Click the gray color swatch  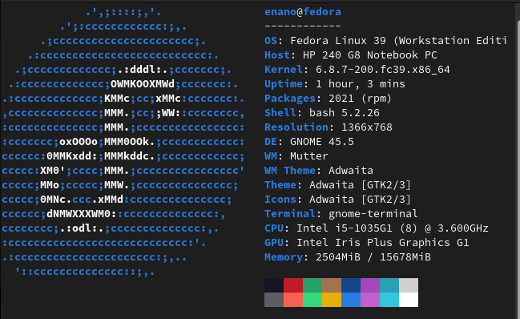pos(274,300)
